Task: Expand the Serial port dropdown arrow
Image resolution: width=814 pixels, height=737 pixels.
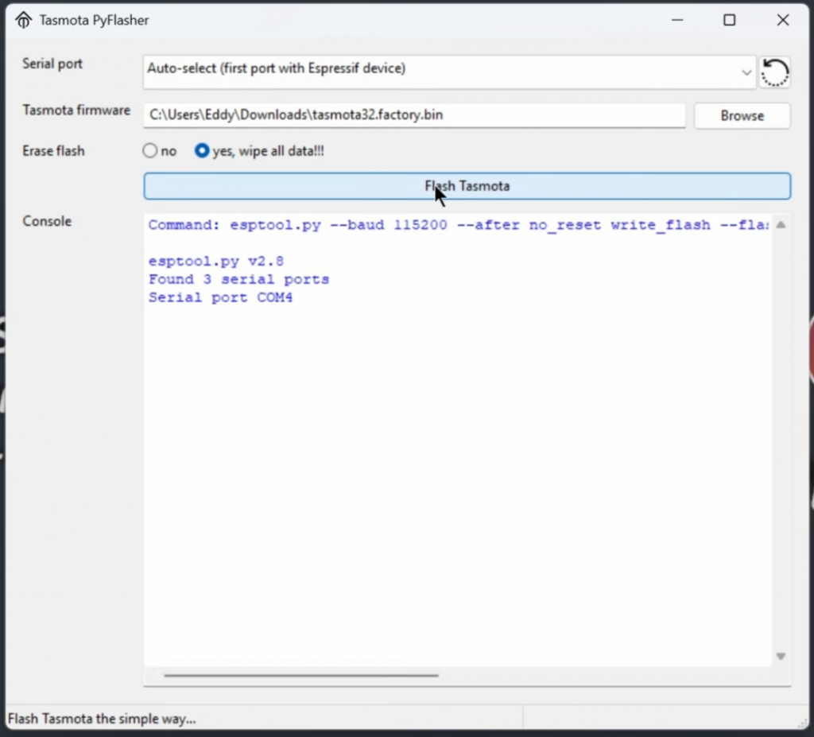Action: (x=746, y=72)
